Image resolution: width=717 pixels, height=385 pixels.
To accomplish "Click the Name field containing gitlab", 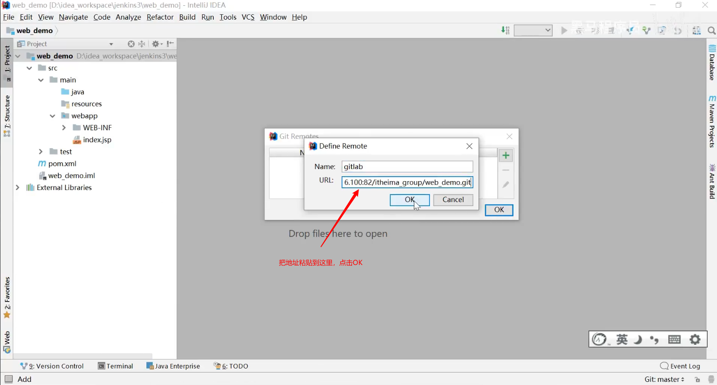I will 407,166.
